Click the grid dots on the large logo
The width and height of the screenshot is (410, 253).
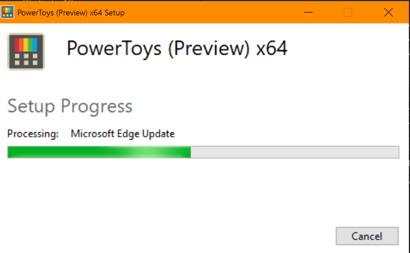pos(26,59)
